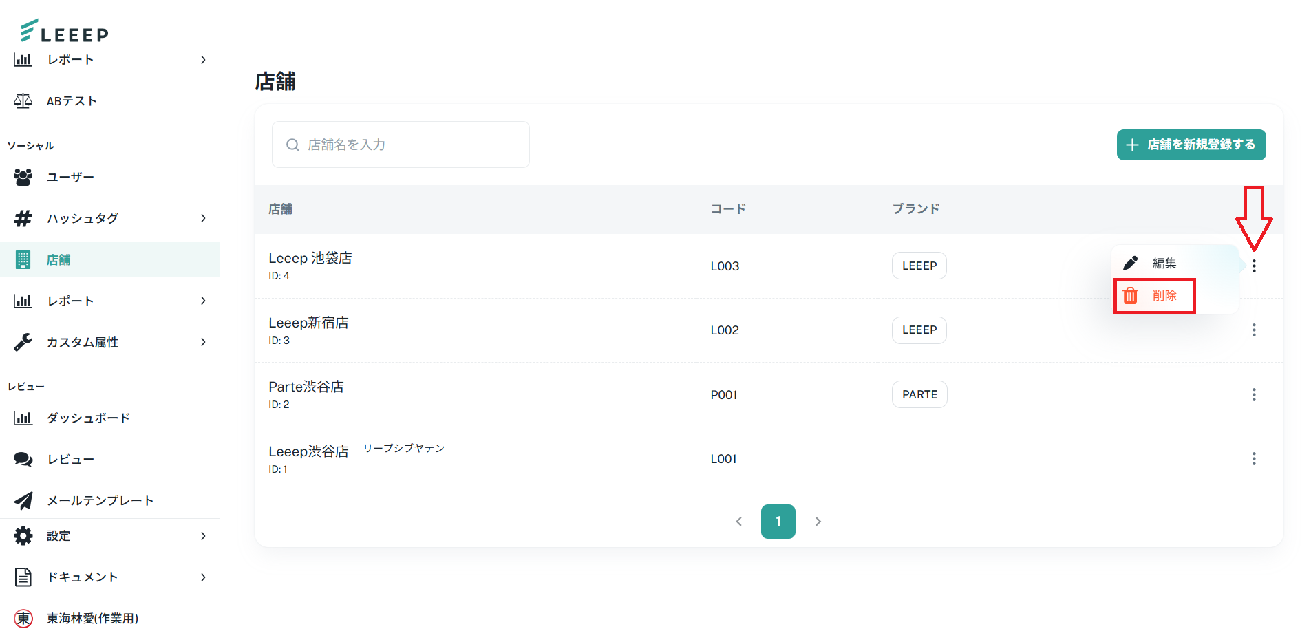Click the ユーザー people icon

(x=23, y=177)
